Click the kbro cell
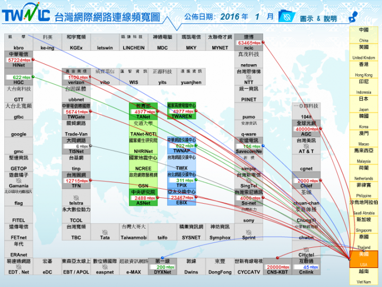The width and height of the screenshot is (382, 287). coord(19,42)
